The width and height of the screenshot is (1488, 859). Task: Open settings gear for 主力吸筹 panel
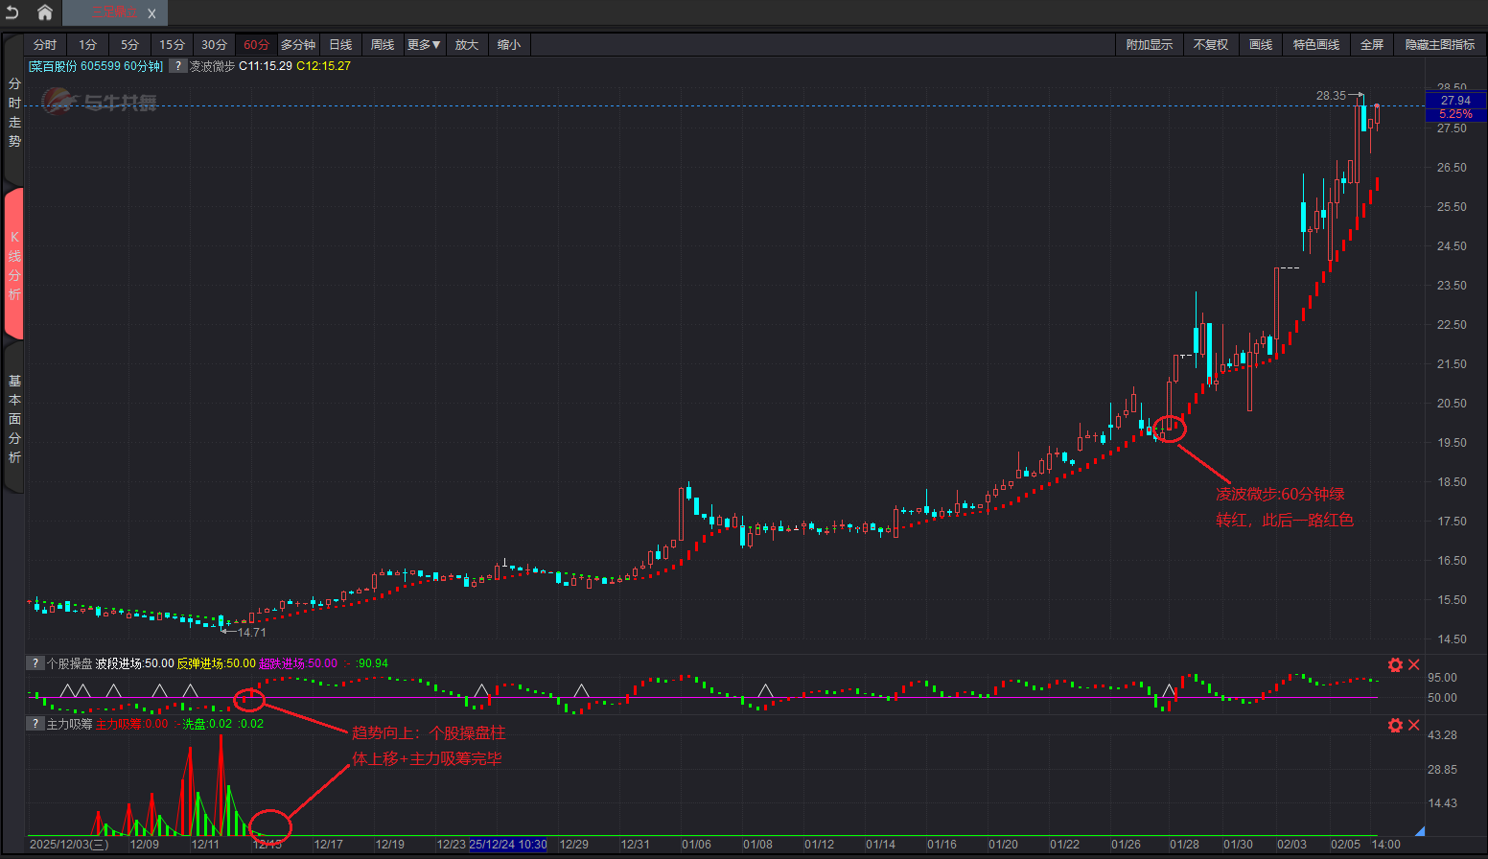point(1395,725)
